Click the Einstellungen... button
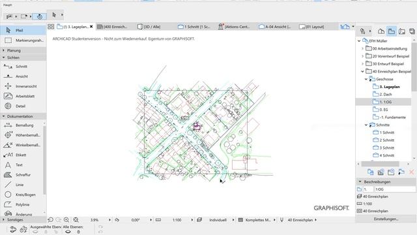 pyautogui.click(x=386, y=219)
